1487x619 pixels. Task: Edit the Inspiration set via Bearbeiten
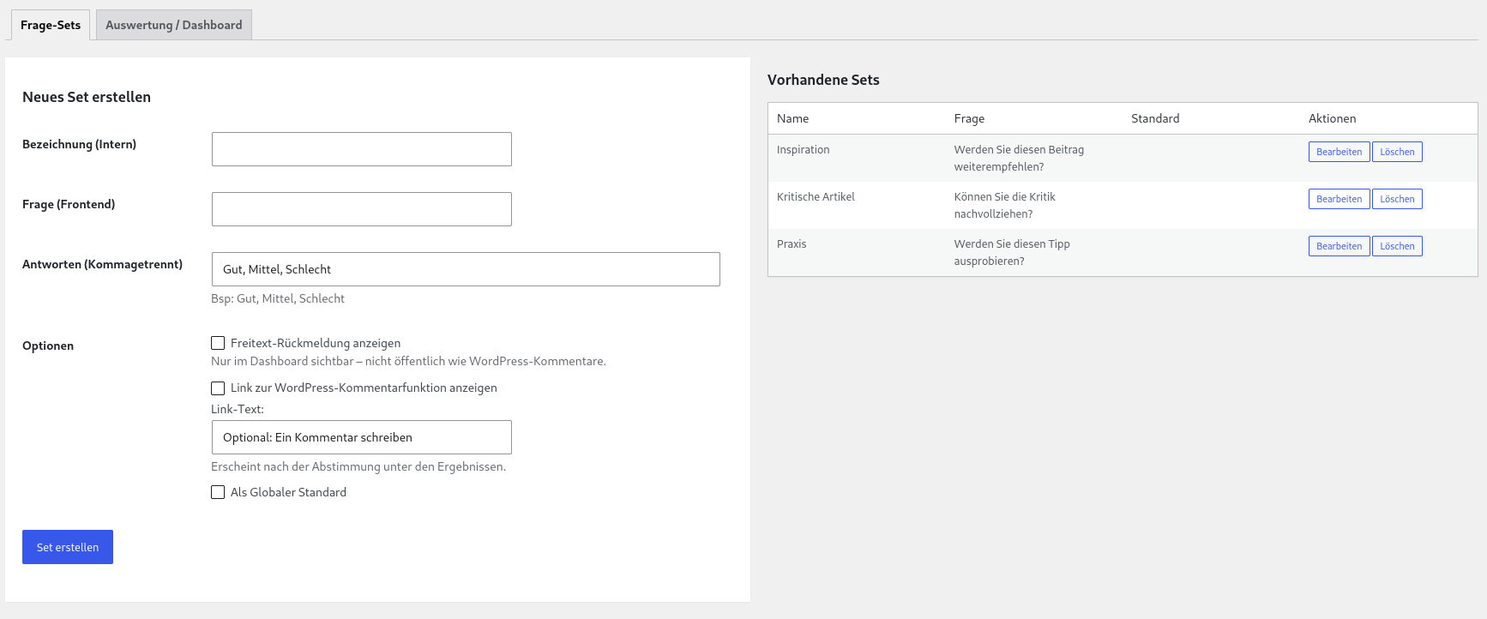click(1339, 152)
